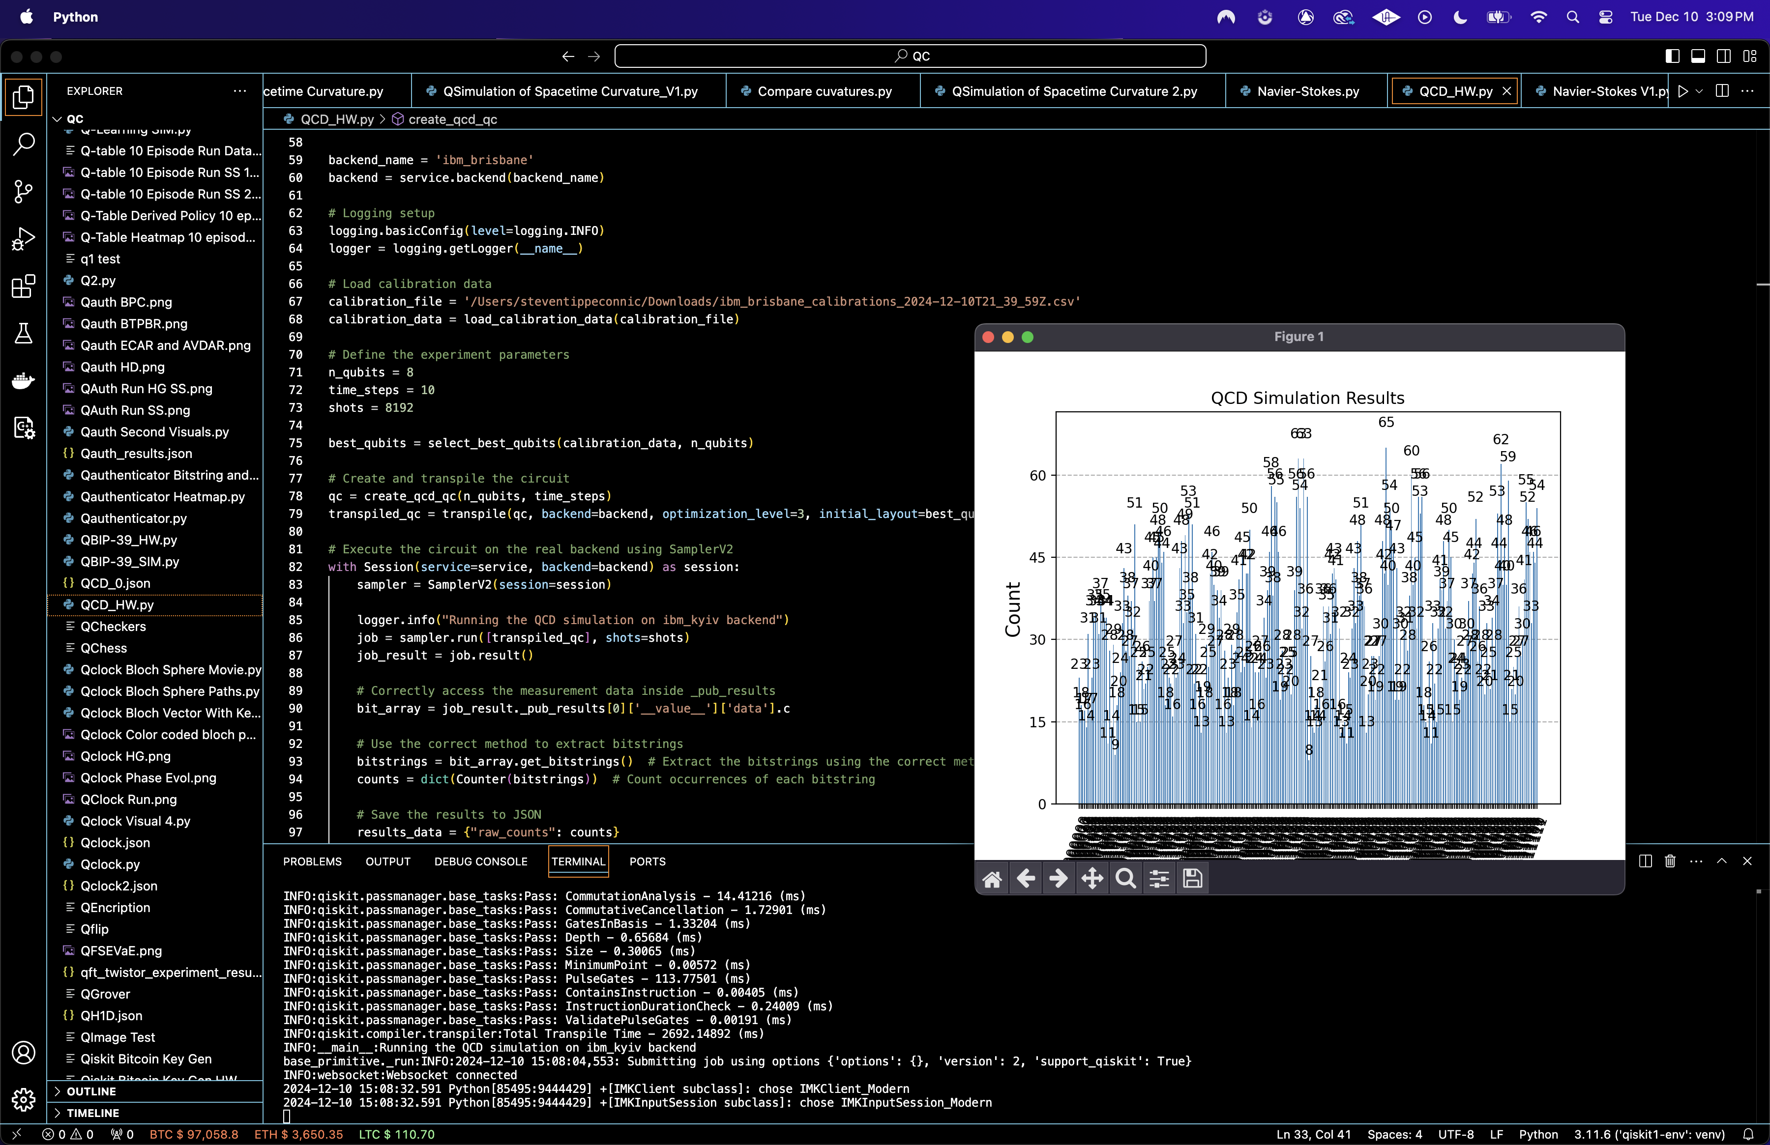Open the Search view in activity bar

tap(24, 144)
